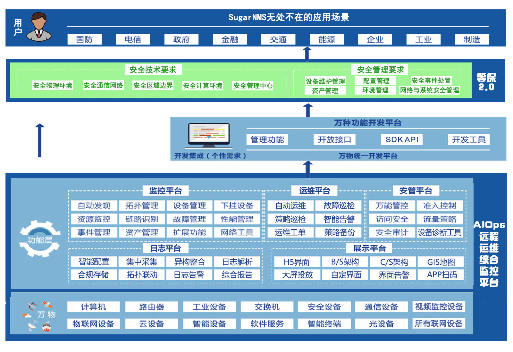Click the 智能告警 cell
The image size is (513, 352).
tap(339, 219)
